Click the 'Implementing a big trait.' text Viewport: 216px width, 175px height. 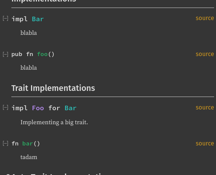tap(54, 122)
